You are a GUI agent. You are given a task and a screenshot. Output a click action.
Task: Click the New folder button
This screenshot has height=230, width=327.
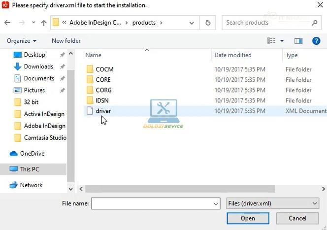[x=66, y=41]
